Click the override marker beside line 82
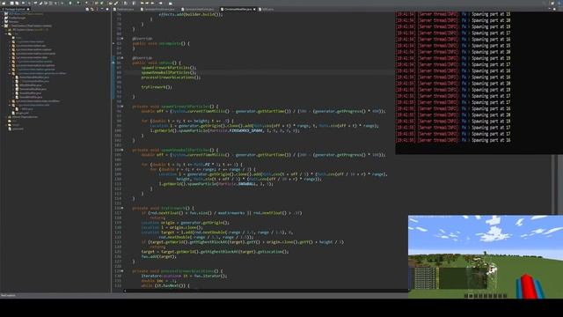 [x=113, y=43]
